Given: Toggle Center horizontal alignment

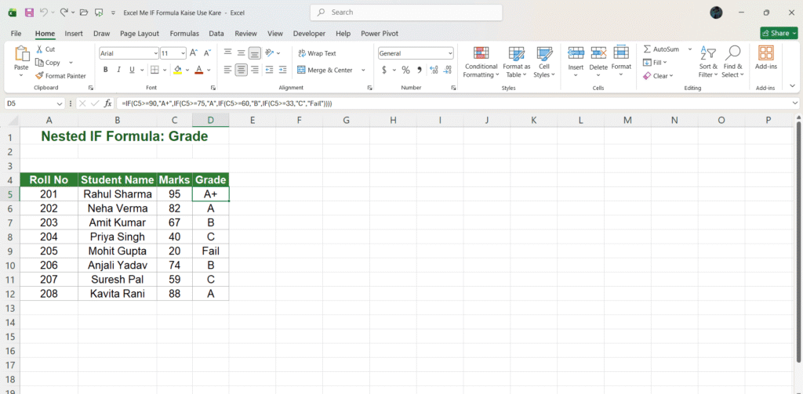Looking at the screenshot, I should coord(242,70).
